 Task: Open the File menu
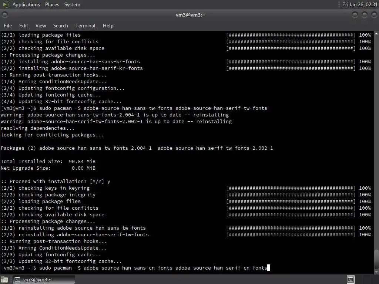pyautogui.click(x=7, y=26)
